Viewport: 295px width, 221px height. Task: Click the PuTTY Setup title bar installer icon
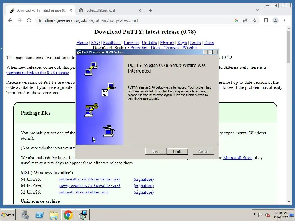click(79, 52)
